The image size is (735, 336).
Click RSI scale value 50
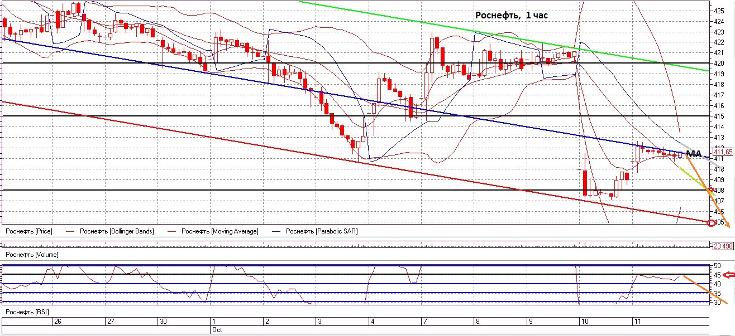click(x=718, y=265)
